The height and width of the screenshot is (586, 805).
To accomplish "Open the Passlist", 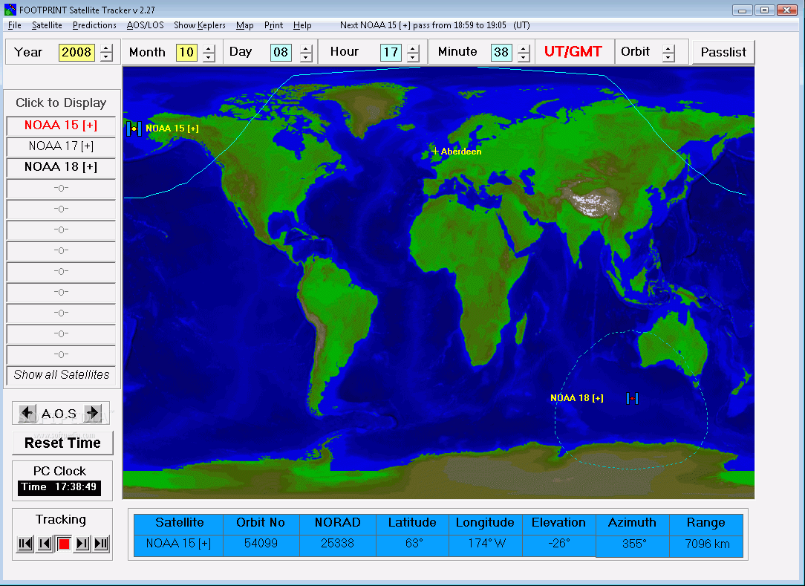I will click(x=723, y=52).
